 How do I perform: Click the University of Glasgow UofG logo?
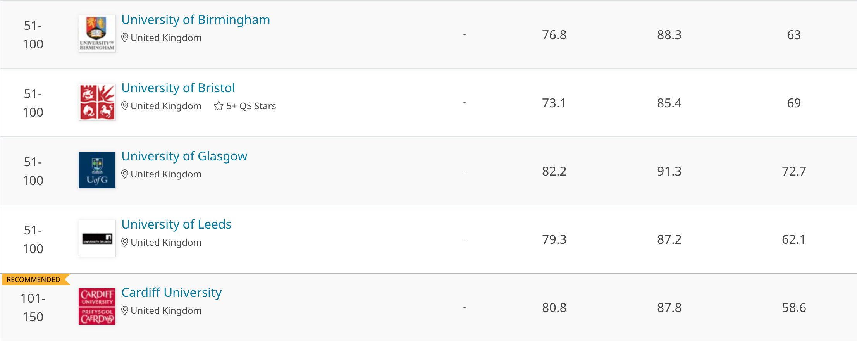point(97,170)
